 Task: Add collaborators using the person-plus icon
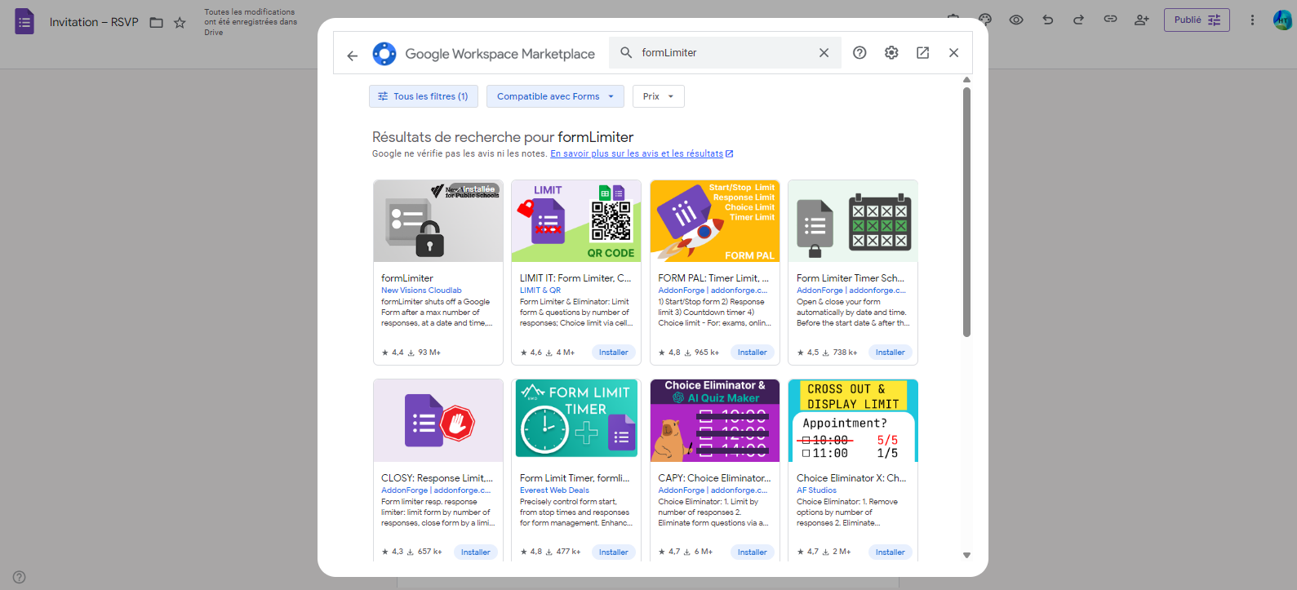pyautogui.click(x=1142, y=20)
